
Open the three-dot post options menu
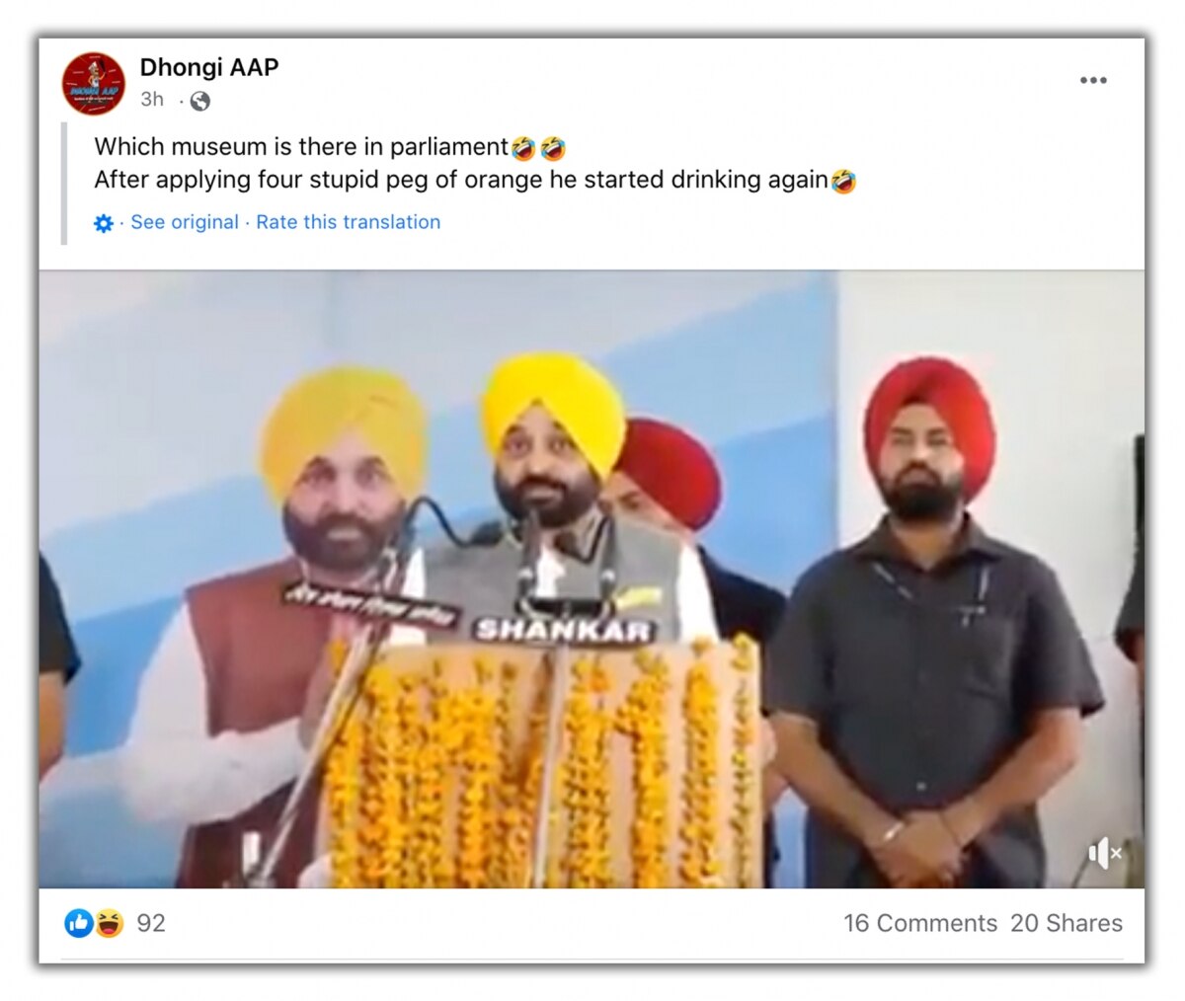tap(1093, 80)
